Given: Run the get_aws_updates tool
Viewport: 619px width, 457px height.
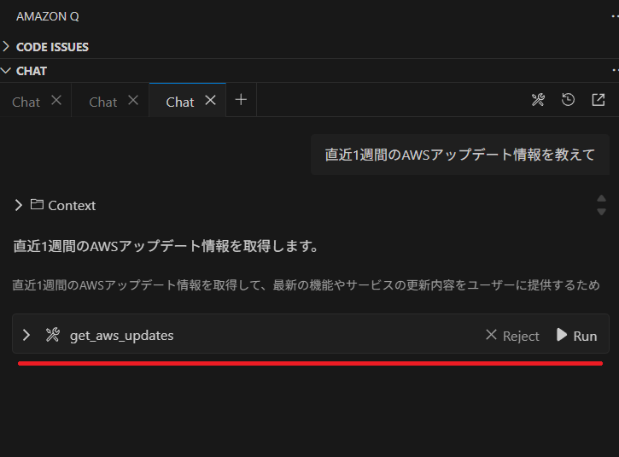Looking at the screenshot, I should click(x=577, y=336).
